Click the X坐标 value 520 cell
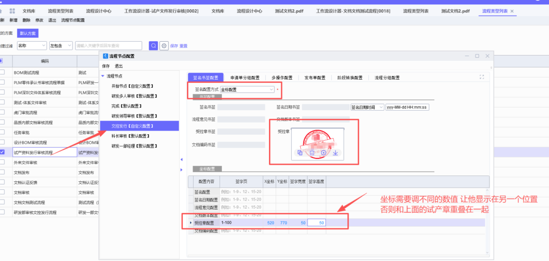The width and height of the screenshot is (549, 261). point(269,222)
